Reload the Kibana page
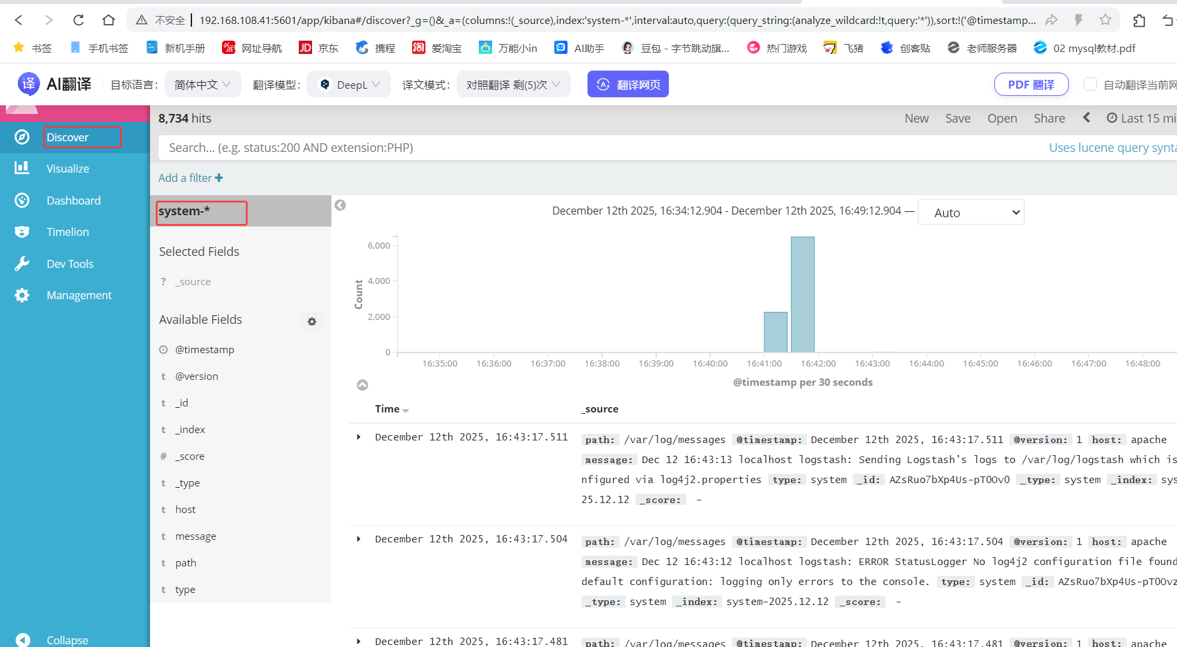1177x647 pixels. click(x=79, y=20)
